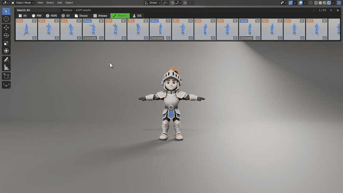Image resolution: width=343 pixels, height=193 pixels.
Task: Choose the Measure ruler tool
Action: coord(6,68)
